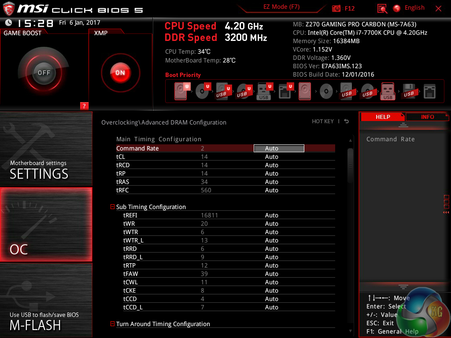Open the SETTINGS motherboard settings section
The width and height of the screenshot is (451, 338).
coord(46,149)
